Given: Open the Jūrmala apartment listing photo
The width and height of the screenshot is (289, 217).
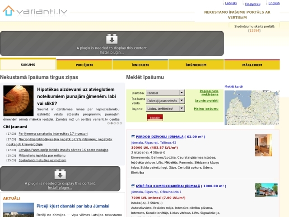Looking at the screenshot, I should [263, 145].
